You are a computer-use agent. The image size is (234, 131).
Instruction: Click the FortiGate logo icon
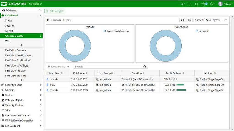[x=4, y=4]
